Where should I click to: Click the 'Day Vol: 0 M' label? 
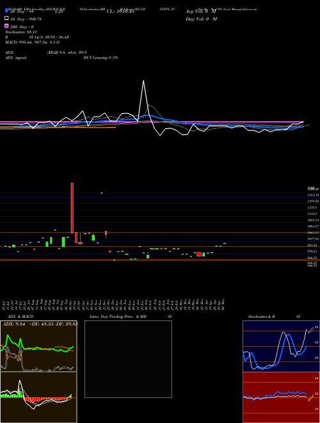201,19
